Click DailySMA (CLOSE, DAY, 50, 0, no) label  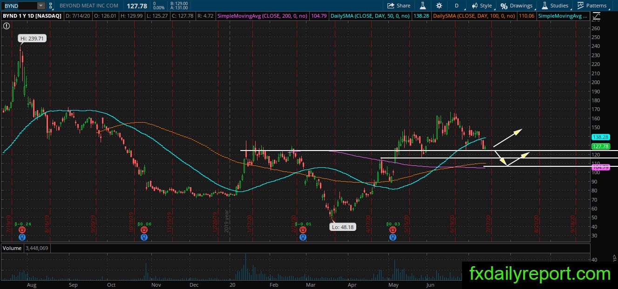tap(370, 16)
